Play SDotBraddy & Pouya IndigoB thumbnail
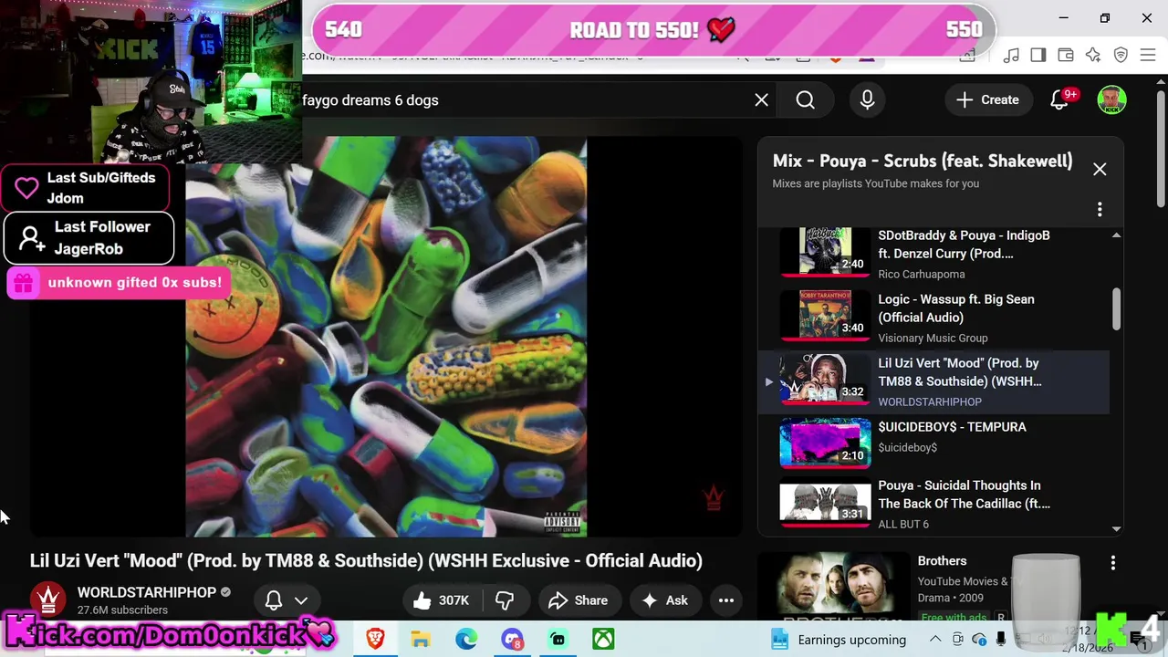 (x=825, y=252)
